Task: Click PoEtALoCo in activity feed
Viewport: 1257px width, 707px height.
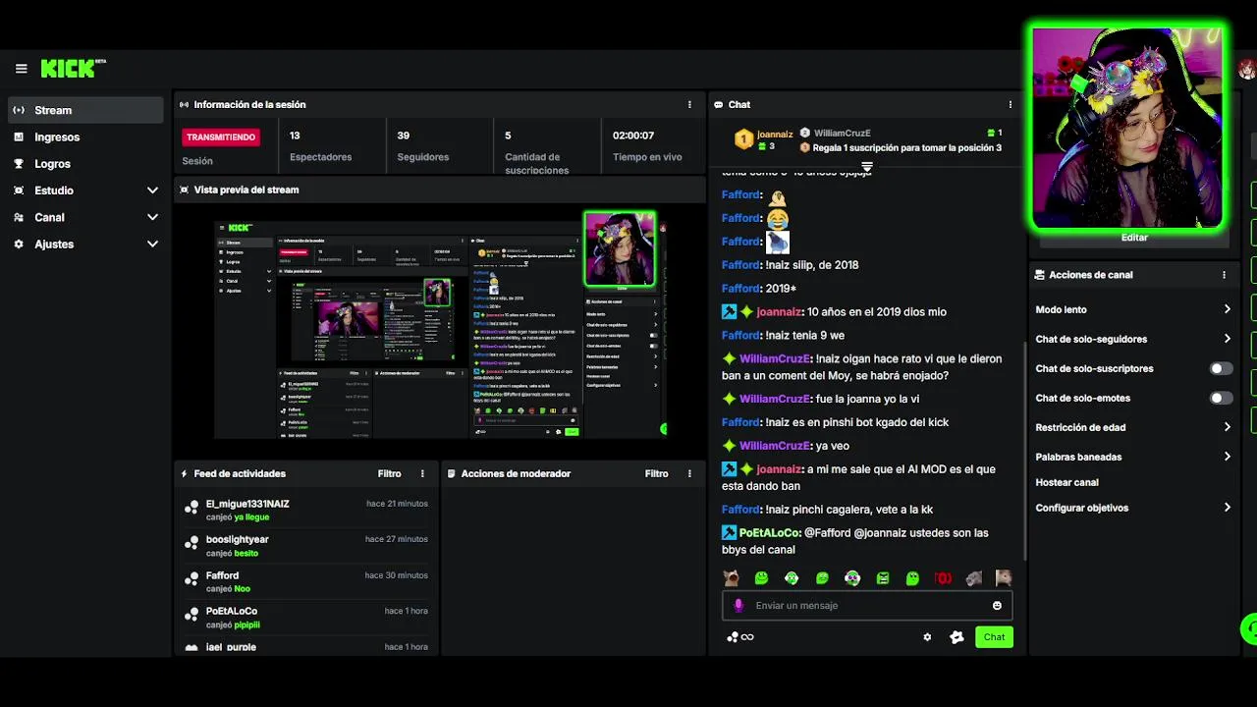Action: (x=231, y=611)
